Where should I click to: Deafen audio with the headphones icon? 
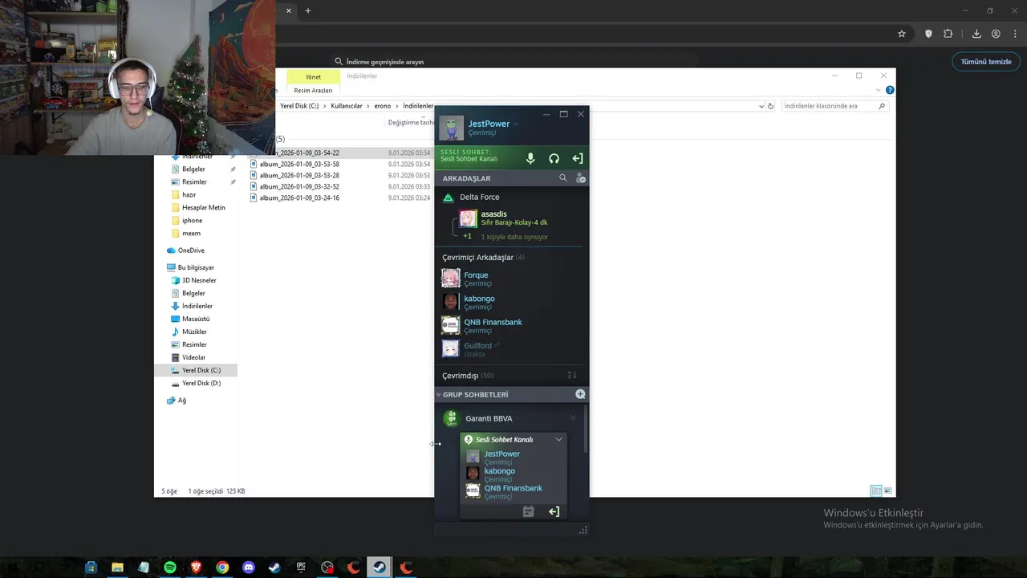click(554, 158)
